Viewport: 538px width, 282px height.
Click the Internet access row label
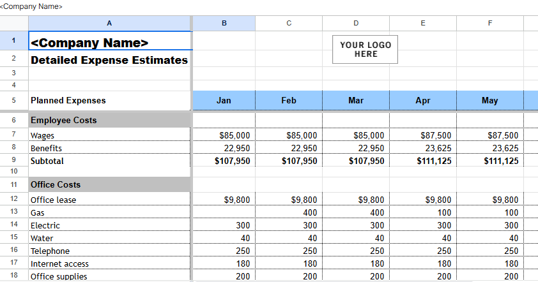pos(109,263)
